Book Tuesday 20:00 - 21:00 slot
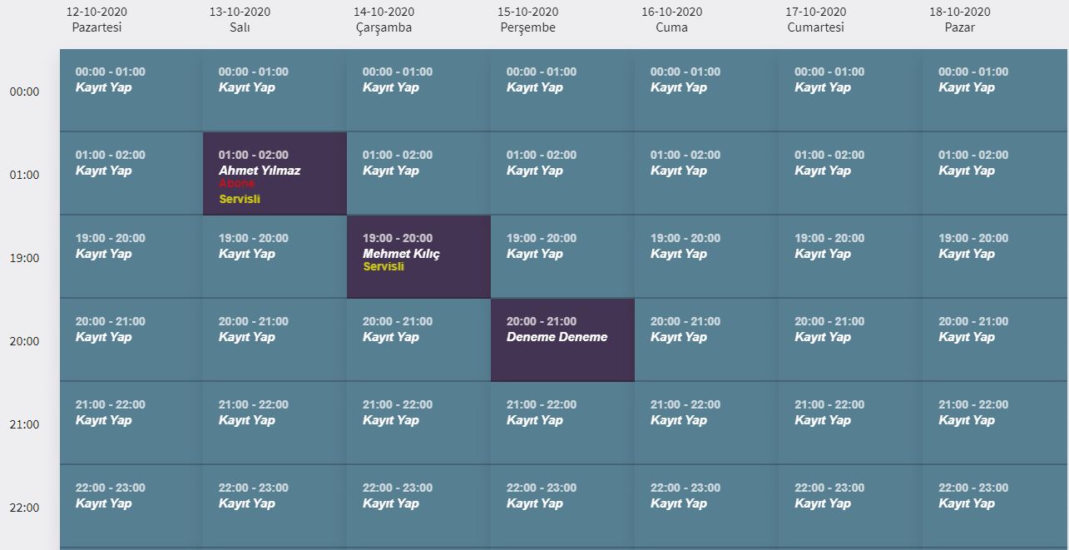The width and height of the screenshot is (1069, 550). 247,337
